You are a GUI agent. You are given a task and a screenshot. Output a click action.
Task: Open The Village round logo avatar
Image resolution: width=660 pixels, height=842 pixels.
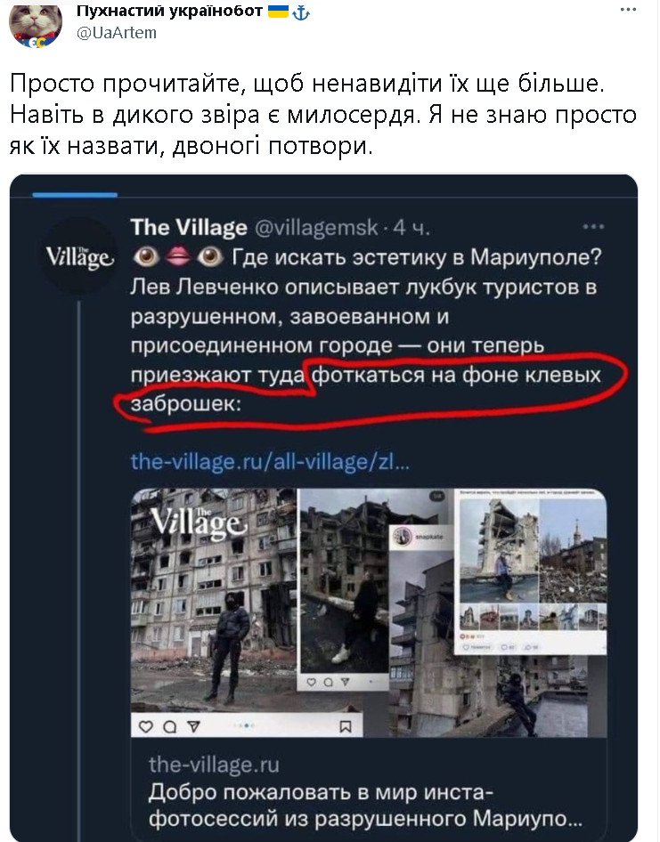tap(79, 257)
